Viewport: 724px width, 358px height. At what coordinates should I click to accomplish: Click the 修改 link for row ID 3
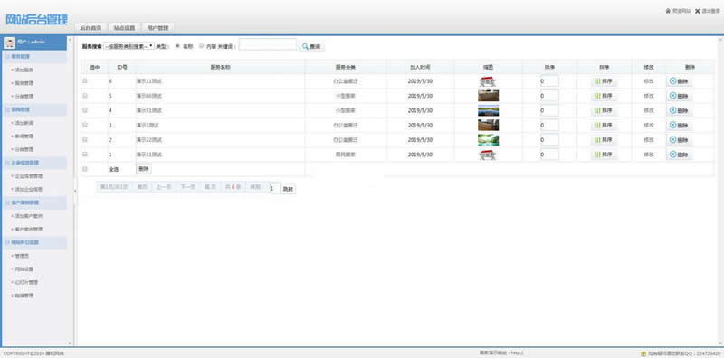click(649, 125)
